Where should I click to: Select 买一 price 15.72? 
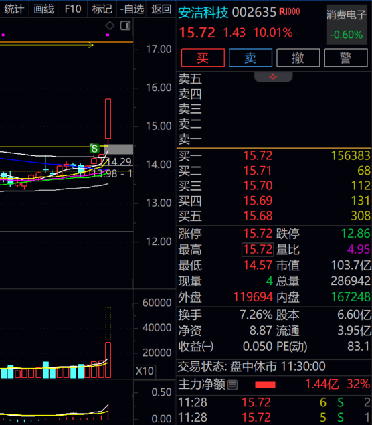point(258,155)
